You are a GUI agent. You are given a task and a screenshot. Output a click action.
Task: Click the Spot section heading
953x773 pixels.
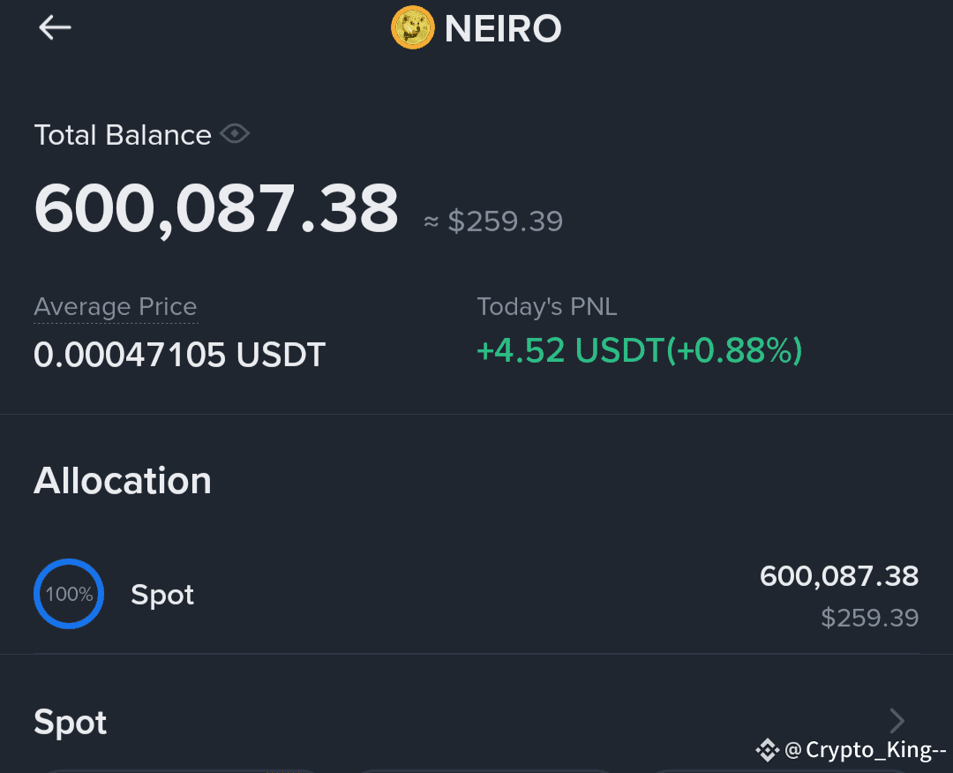pyautogui.click(x=71, y=722)
